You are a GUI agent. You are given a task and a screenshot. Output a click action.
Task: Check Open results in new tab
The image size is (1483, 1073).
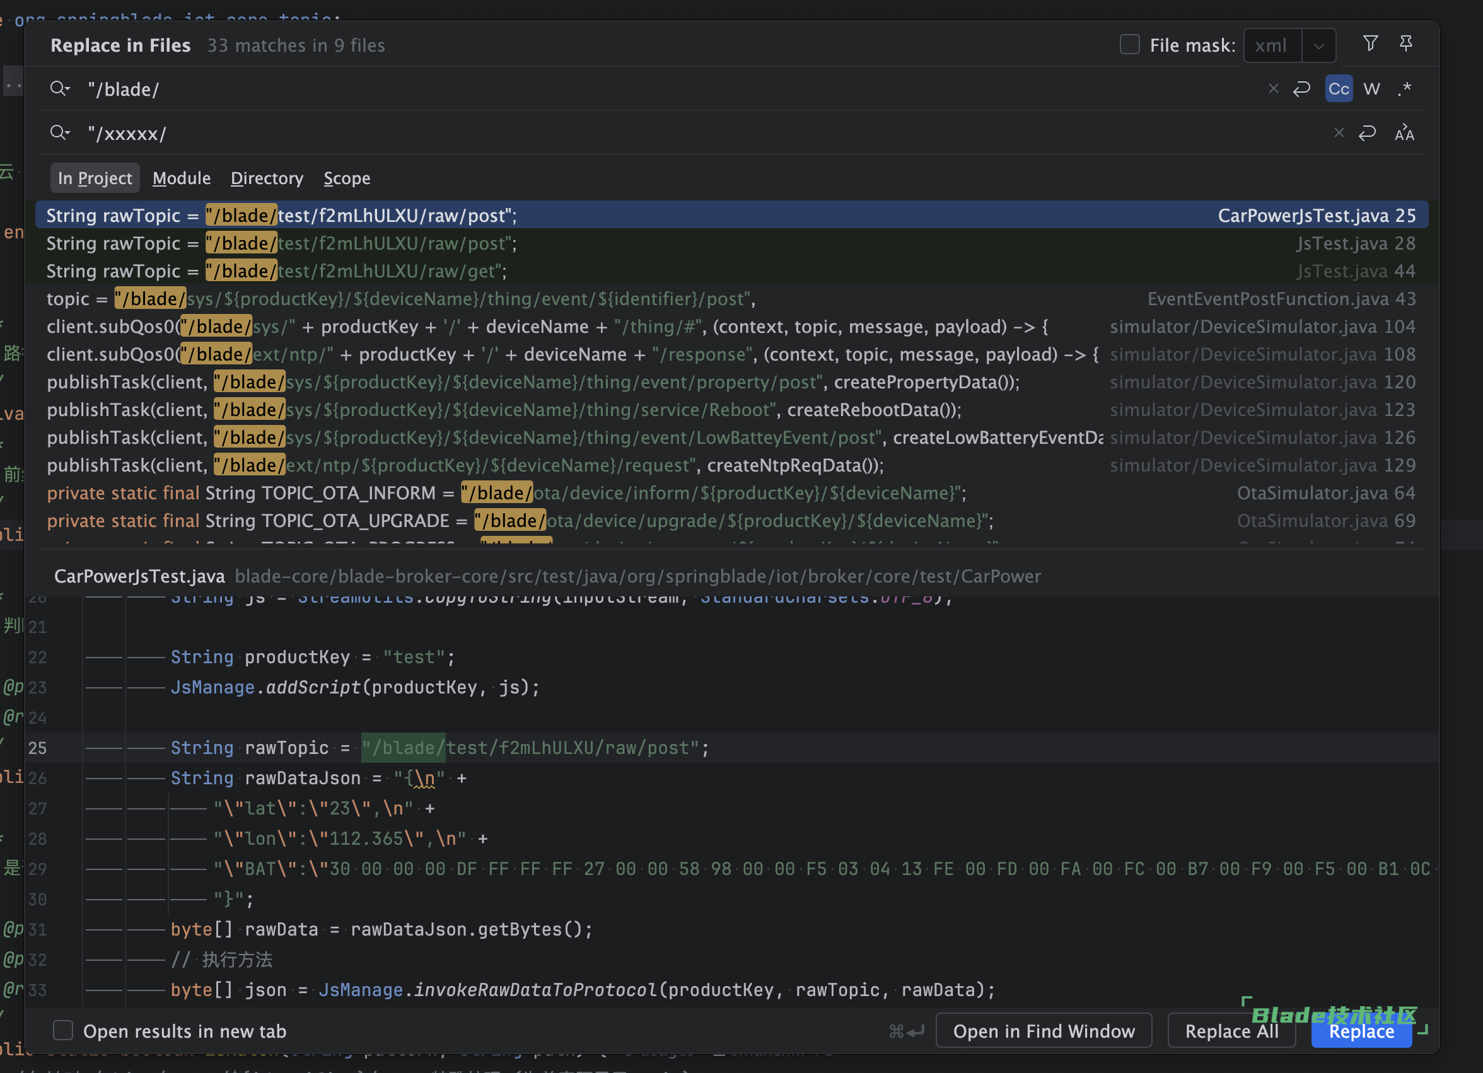[x=63, y=1030]
